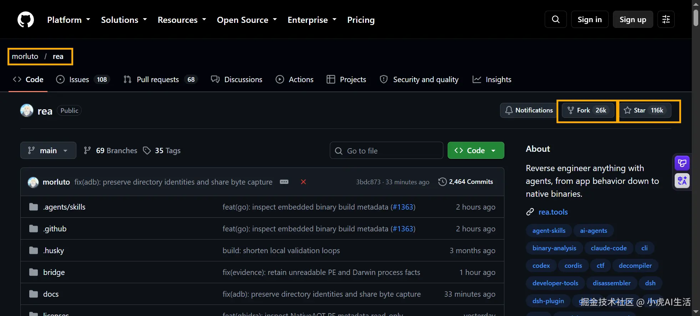Image resolution: width=700 pixels, height=316 pixels.
Task: Open the .agents/skills folder
Action: (x=64, y=207)
